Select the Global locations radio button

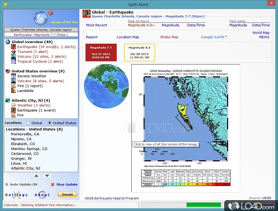click(x=28, y=123)
